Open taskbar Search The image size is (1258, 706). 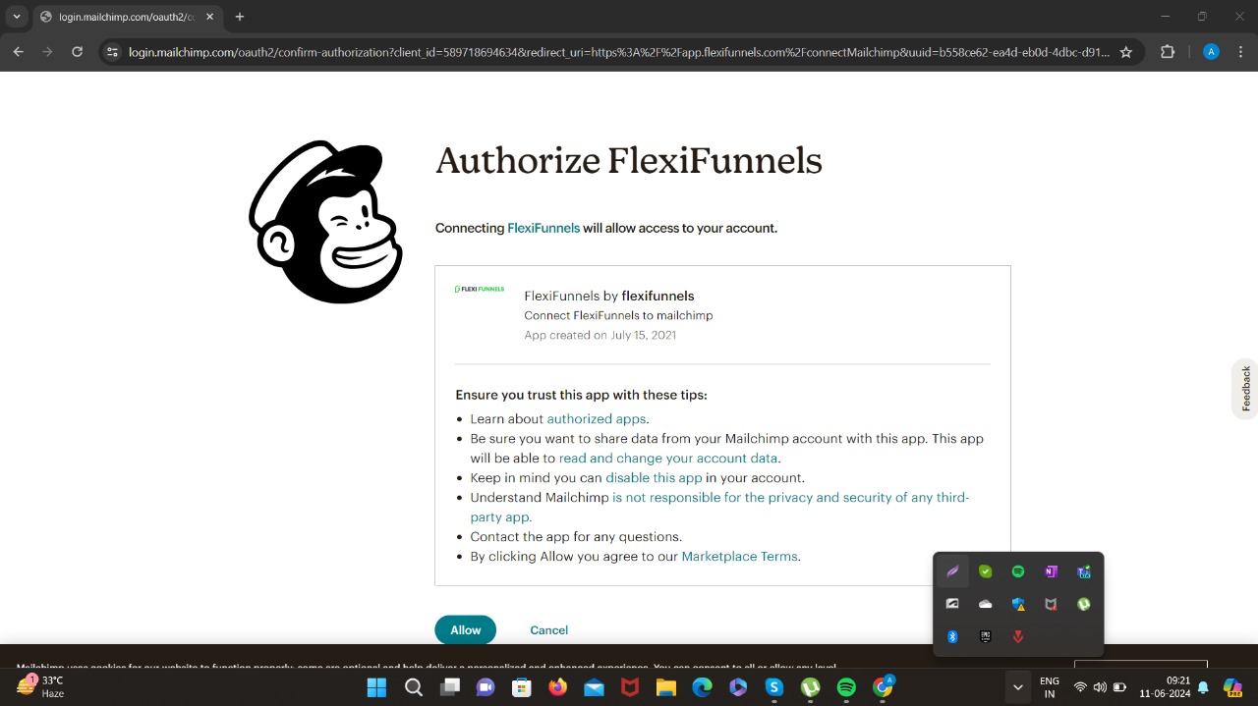(414, 687)
